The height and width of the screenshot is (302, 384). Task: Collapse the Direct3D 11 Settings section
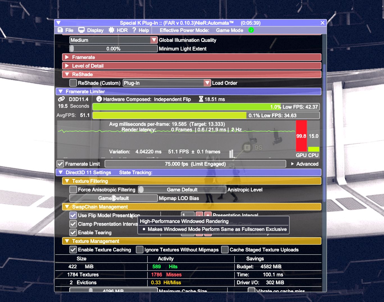point(188,172)
